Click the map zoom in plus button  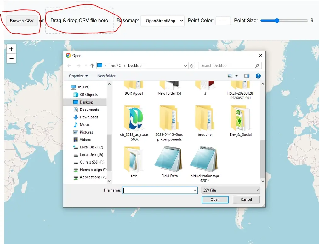(x=11, y=49)
